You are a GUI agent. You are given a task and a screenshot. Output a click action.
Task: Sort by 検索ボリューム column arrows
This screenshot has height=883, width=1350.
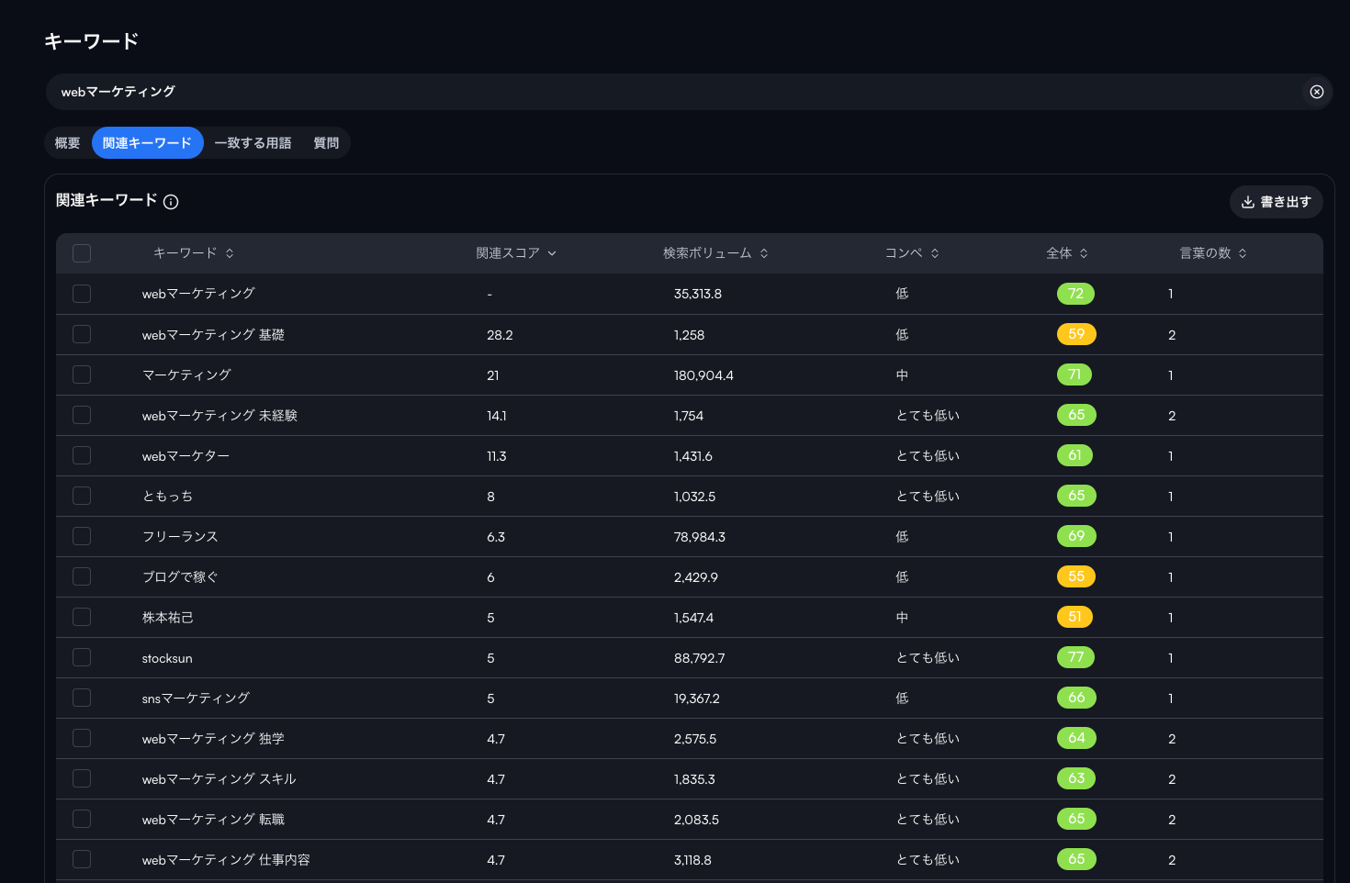coord(764,253)
